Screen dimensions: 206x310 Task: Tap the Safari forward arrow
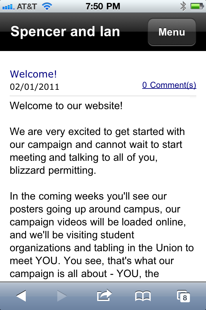62,295
